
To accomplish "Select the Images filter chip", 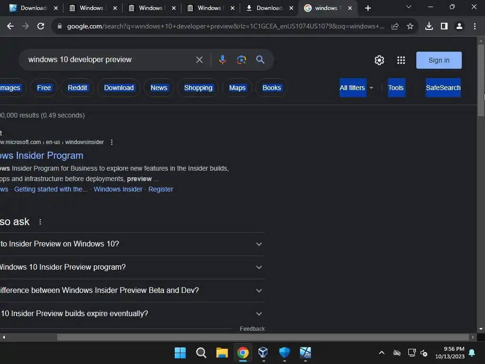I will (x=11, y=88).
